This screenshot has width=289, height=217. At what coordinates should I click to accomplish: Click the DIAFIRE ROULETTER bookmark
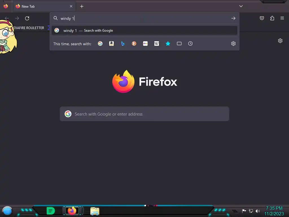pos(29,28)
